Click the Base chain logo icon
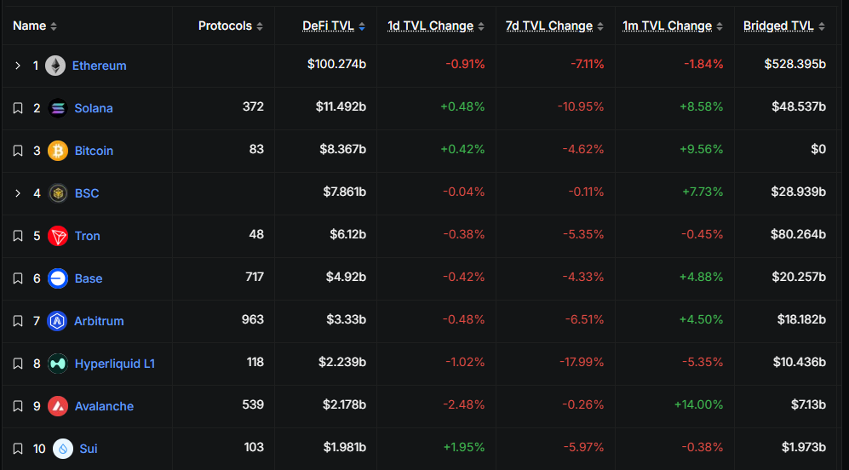The width and height of the screenshot is (849, 470). [58, 278]
